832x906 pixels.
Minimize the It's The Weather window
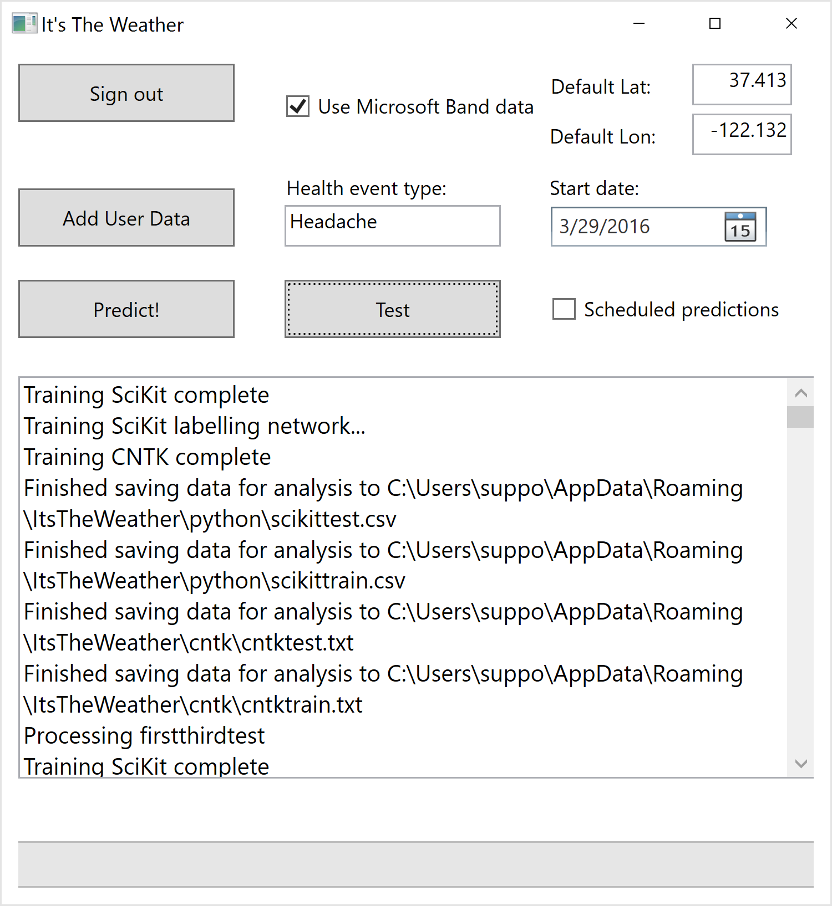[x=639, y=24]
